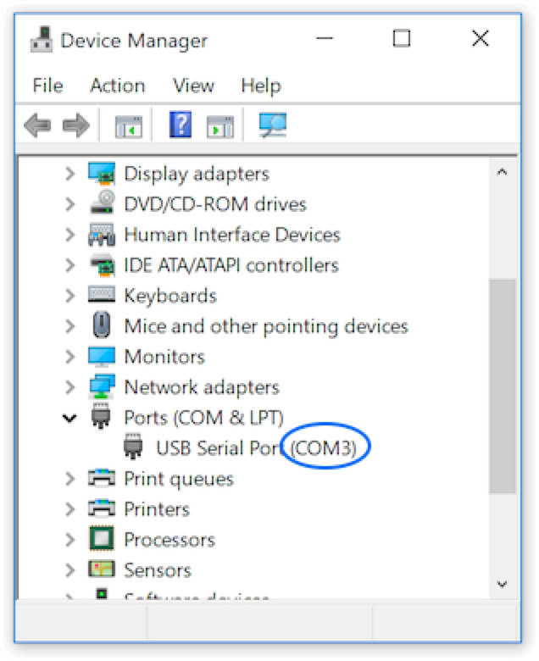
Task: Click the scrollbar up arrow
Action: tap(502, 173)
